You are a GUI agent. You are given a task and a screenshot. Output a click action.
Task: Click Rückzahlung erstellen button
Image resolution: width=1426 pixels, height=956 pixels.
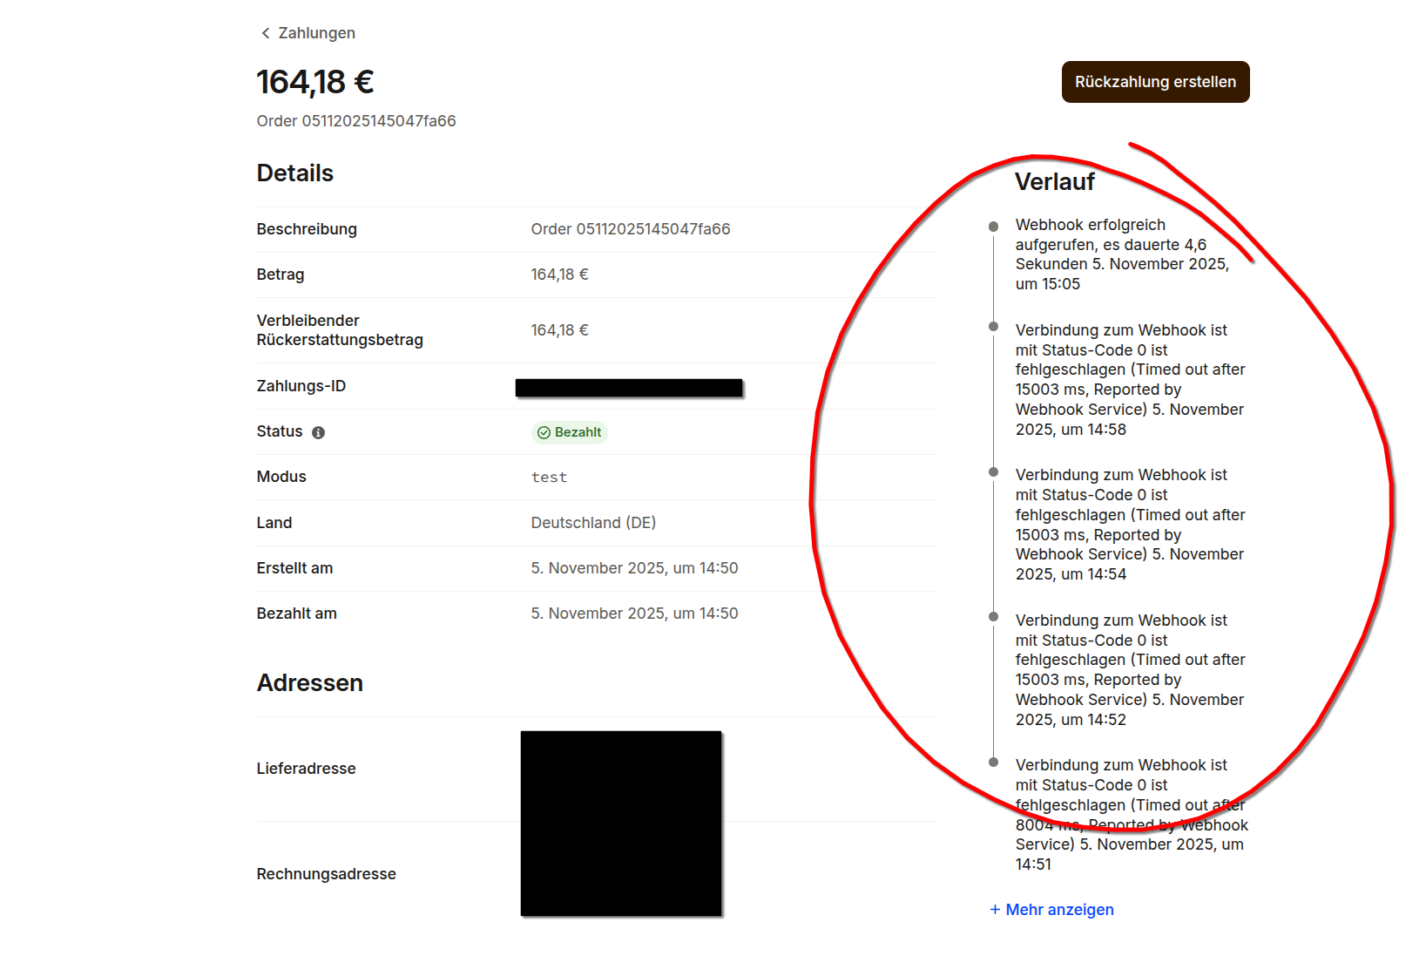click(x=1155, y=82)
